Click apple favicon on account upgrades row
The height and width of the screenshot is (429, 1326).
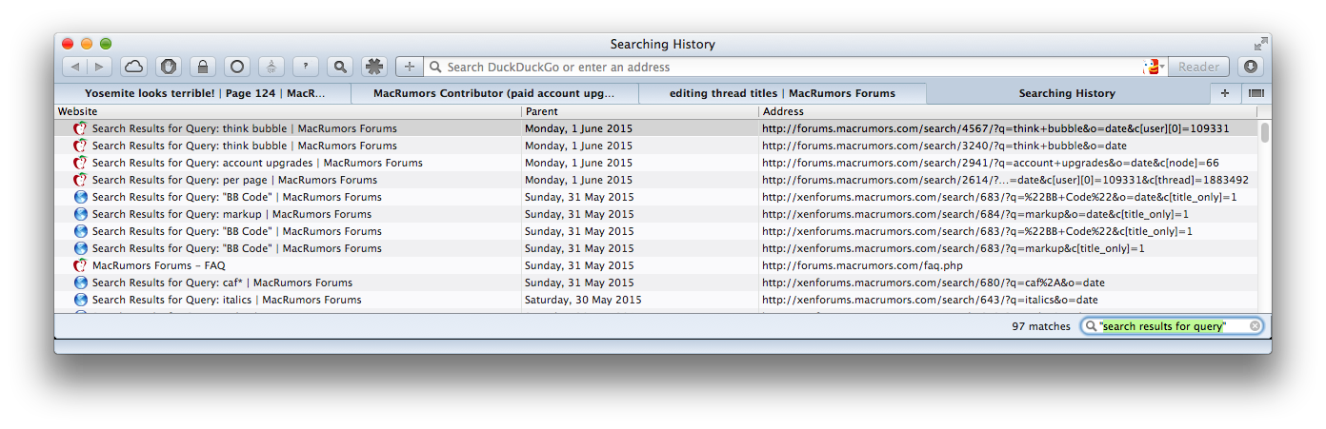81,163
